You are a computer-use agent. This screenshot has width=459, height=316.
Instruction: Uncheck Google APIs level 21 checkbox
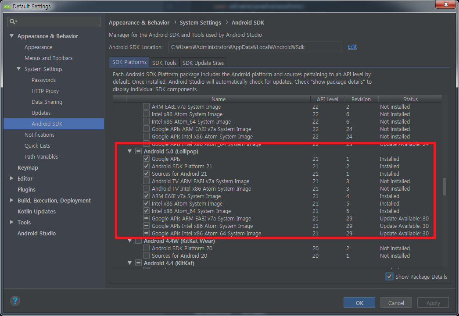[x=147, y=159]
